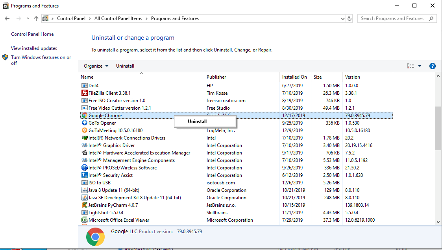Expand the address bar history dropdown

(x=342, y=18)
